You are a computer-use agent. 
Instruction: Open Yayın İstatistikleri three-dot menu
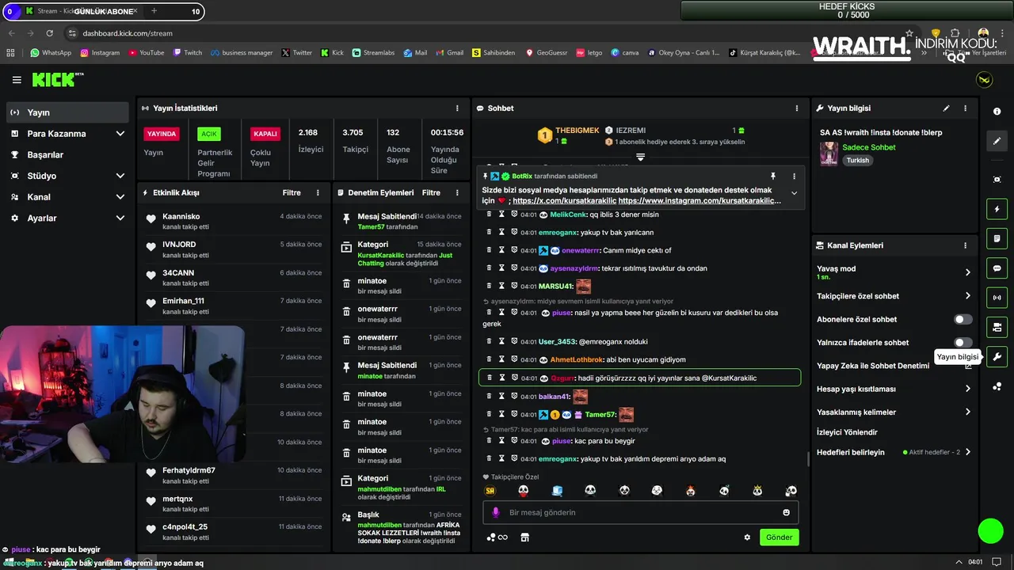457,108
